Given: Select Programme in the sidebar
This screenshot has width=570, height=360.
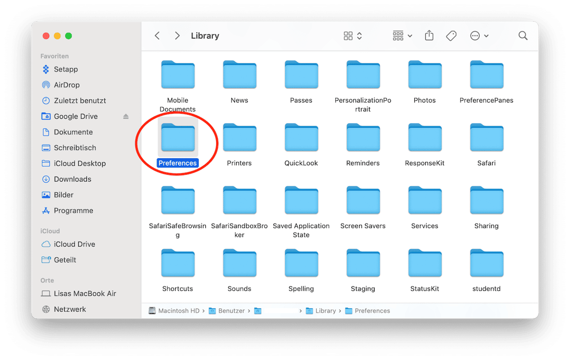Looking at the screenshot, I should [x=73, y=210].
